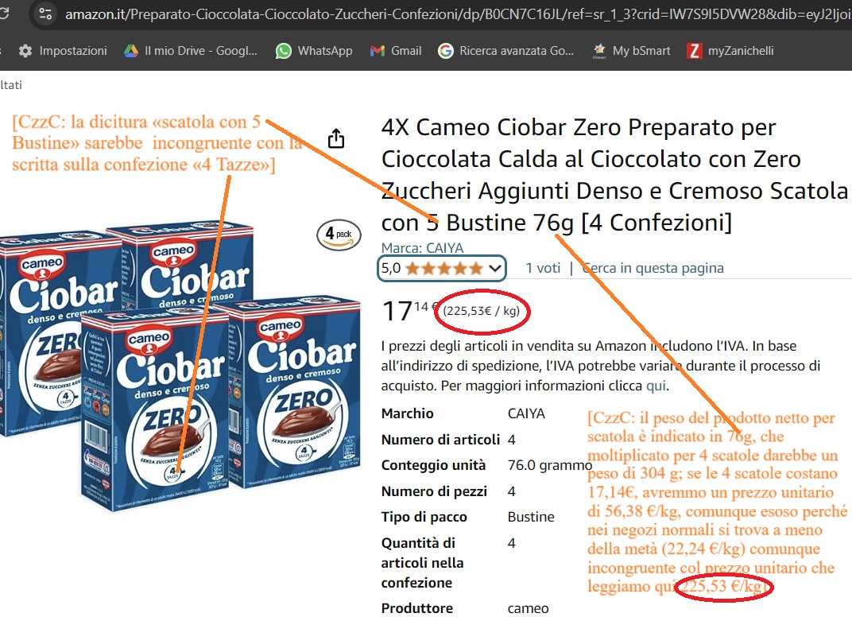Open the Marca: CAIYA brand link
The height and width of the screenshot is (617, 852).
[x=422, y=248]
